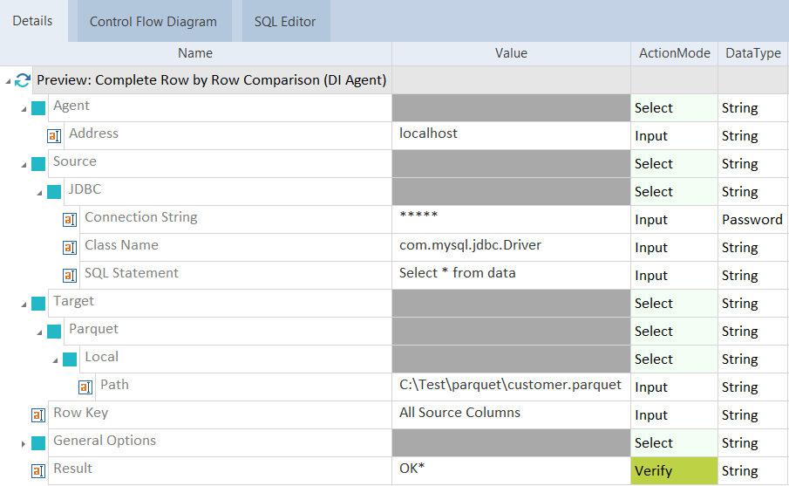Expand the General Options node
789x486 pixels.
point(24,443)
